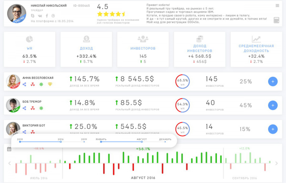Click the Среднемесячная доходность chart icon

(x=256, y=39)
